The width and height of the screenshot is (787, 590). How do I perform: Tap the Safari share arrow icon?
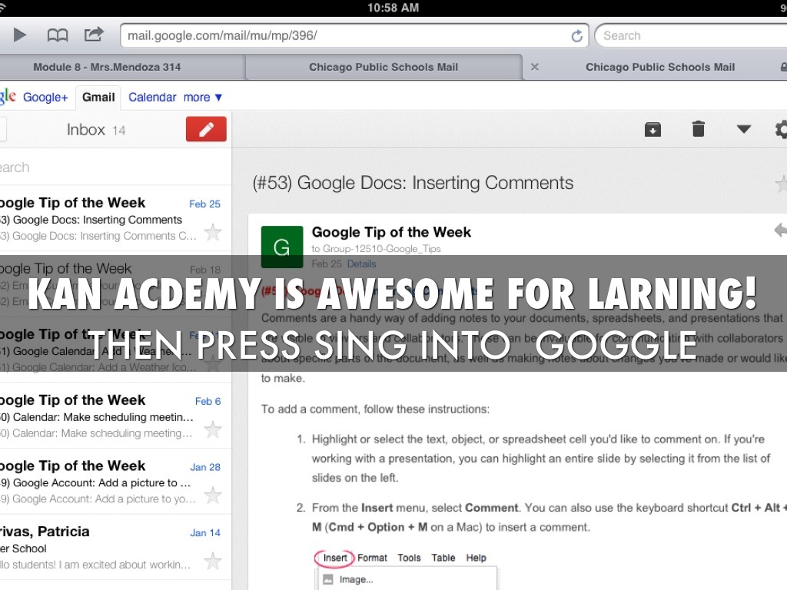(94, 35)
